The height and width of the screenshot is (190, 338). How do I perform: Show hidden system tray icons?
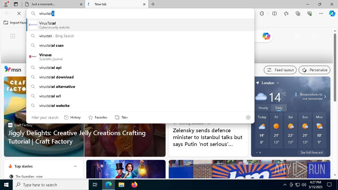click(285, 185)
